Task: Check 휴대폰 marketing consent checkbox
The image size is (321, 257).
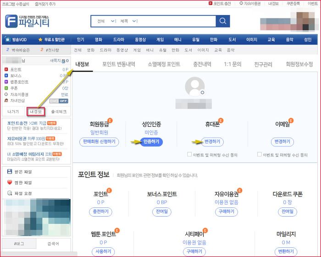Action: 189,154
